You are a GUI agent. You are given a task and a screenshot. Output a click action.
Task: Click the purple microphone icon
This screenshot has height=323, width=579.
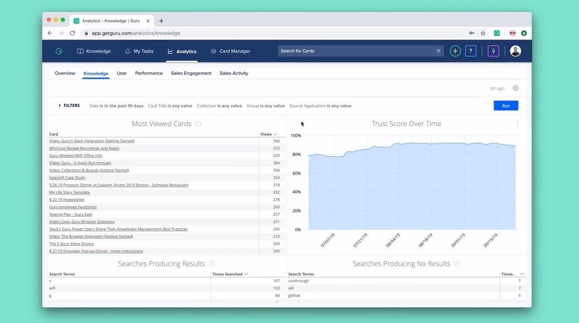(x=493, y=51)
